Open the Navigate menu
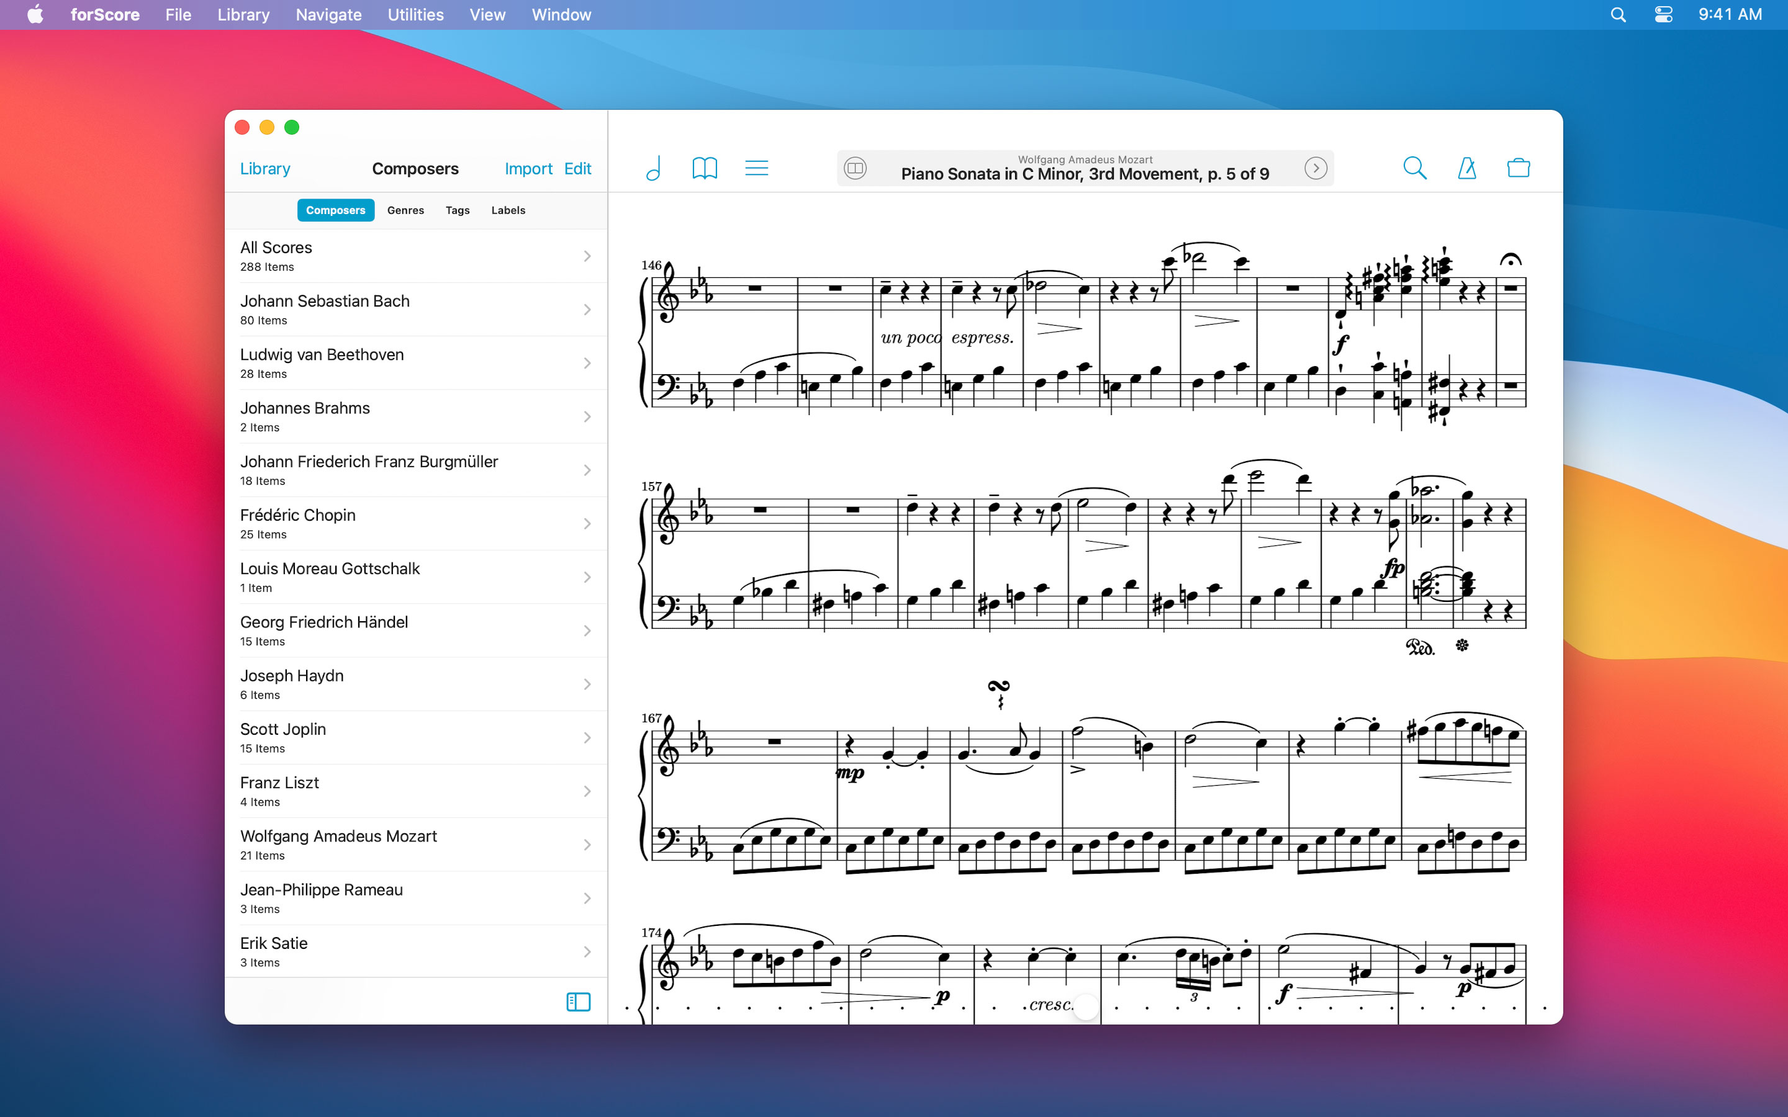Image resolution: width=1788 pixels, height=1117 pixels. [x=328, y=15]
